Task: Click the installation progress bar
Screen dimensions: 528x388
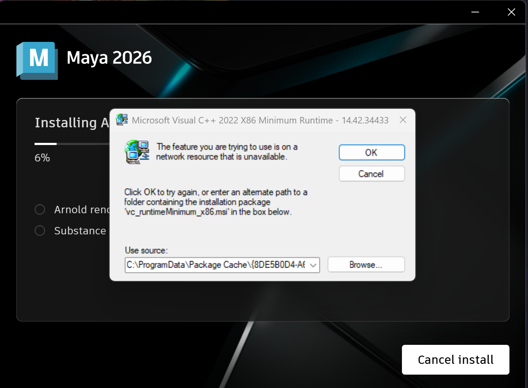Action: (72, 144)
